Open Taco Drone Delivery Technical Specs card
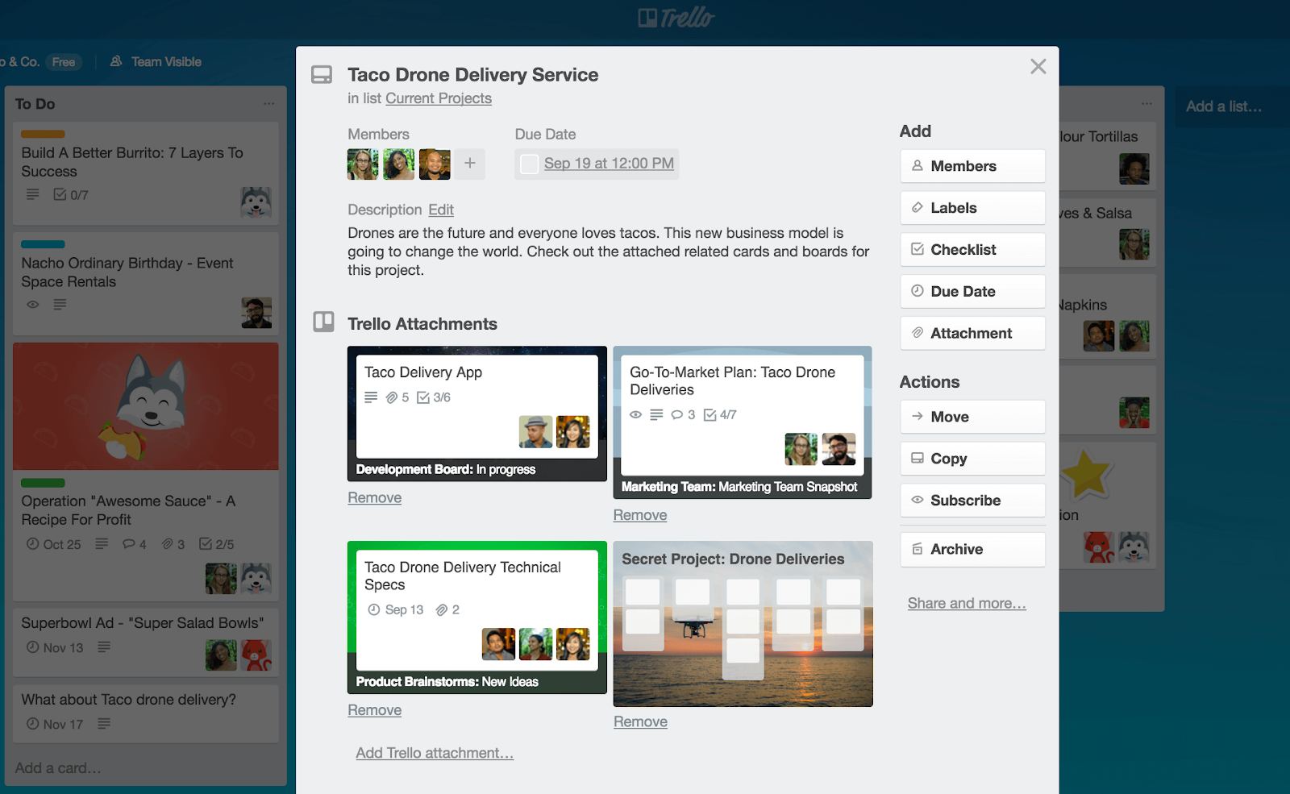Viewport: 1290px width, 794px height. [x=476, y=617]
